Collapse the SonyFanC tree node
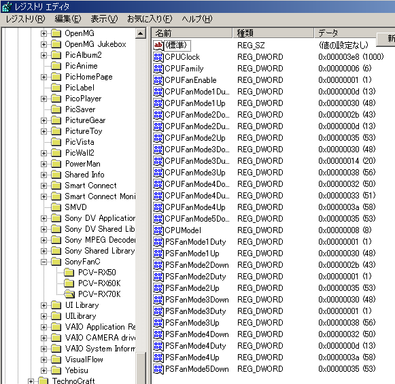Image resolution: width=395 pixels, height=384 pixels. coord(44,262)
